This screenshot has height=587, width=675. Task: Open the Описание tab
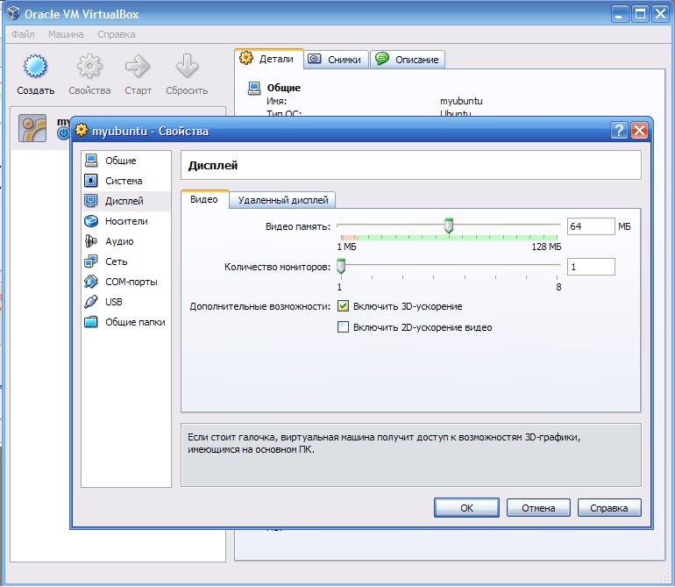[x=408, y=60]
